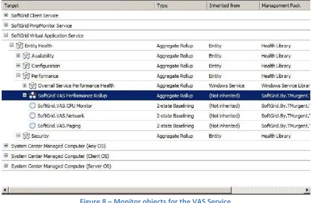Expand System Center Managed Computer (Client OS)

point(6,156)
